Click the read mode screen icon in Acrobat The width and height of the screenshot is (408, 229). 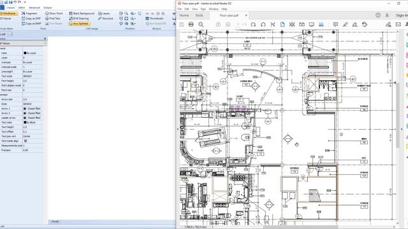click(x=312, y=24)
